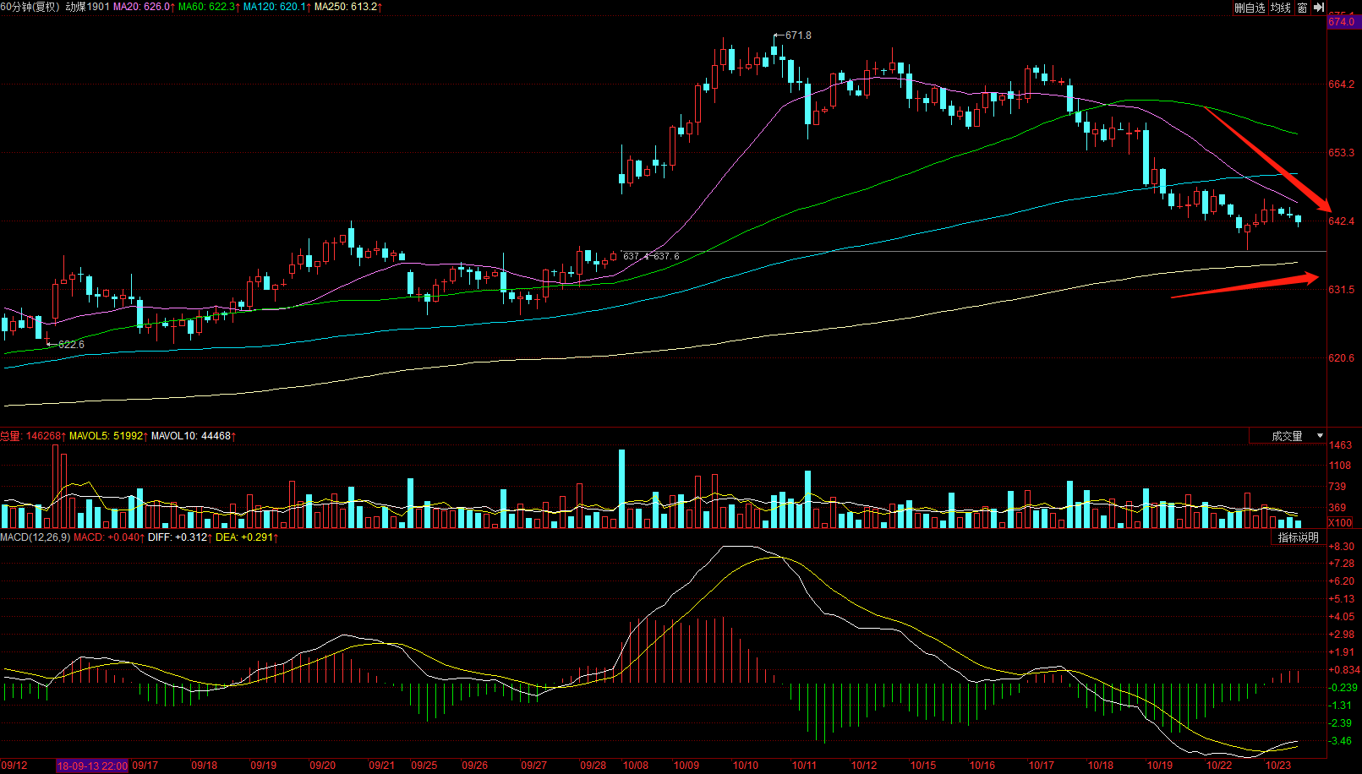Viewport: 1362px width, 774px height.
Task: Click the jump-to-latest arrow icon
Action: point(1319,8)
